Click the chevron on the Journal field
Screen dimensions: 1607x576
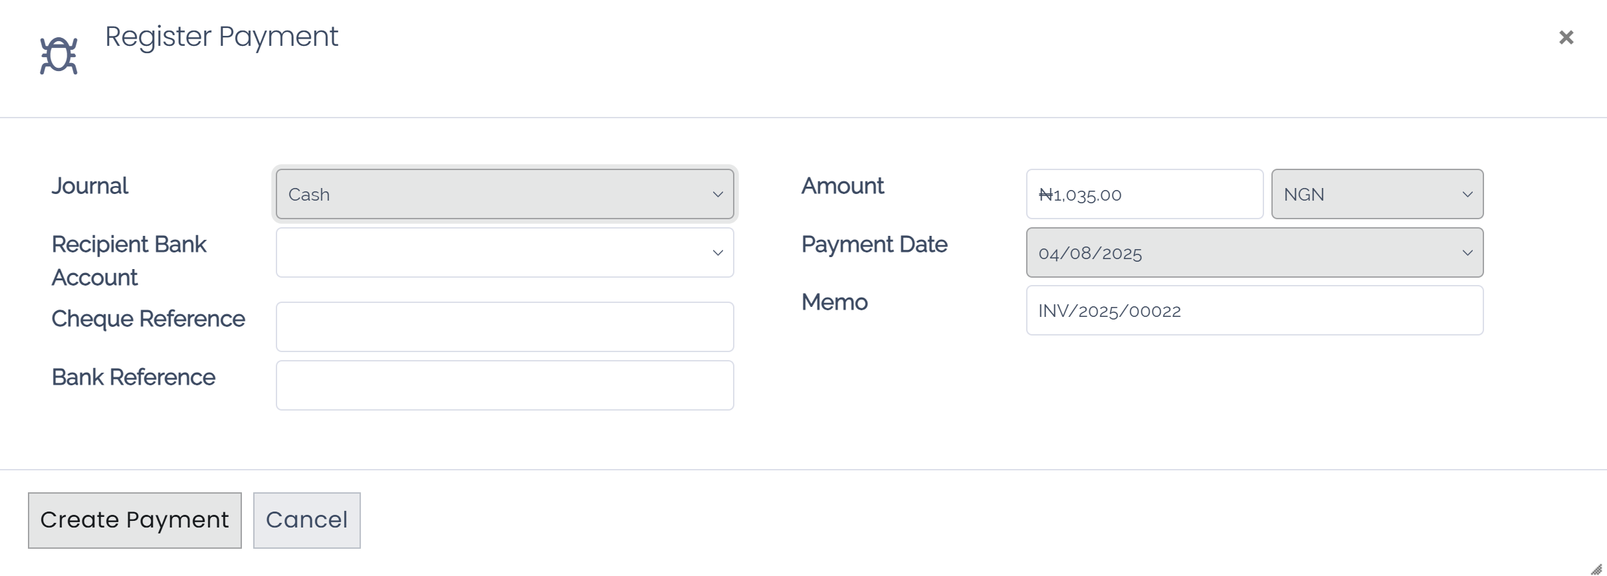[x=717, y=195]
